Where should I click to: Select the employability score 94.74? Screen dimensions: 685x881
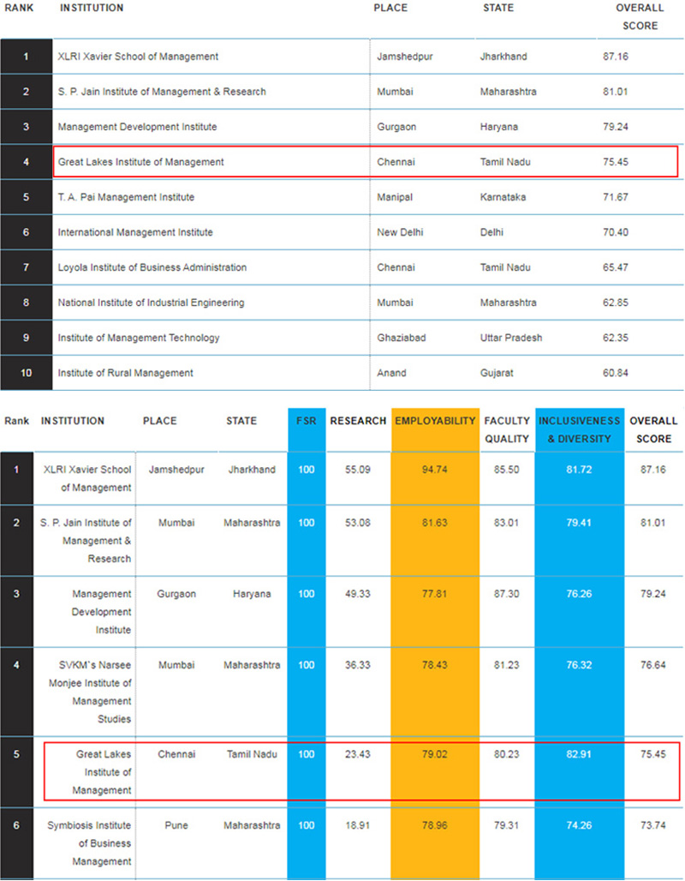(435, 470)
